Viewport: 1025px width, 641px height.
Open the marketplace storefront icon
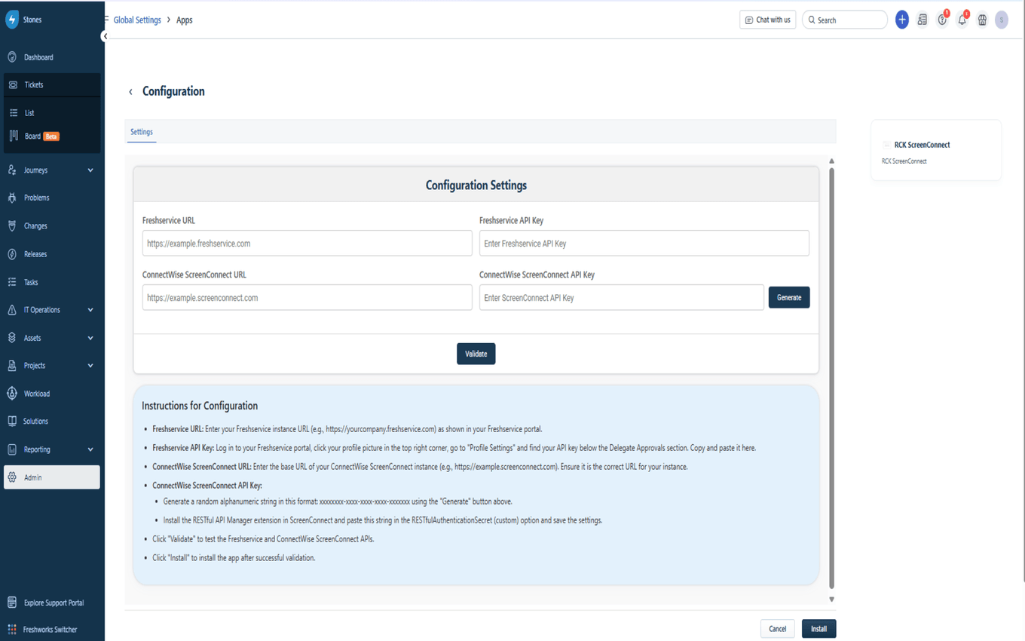tap(982, 20)
